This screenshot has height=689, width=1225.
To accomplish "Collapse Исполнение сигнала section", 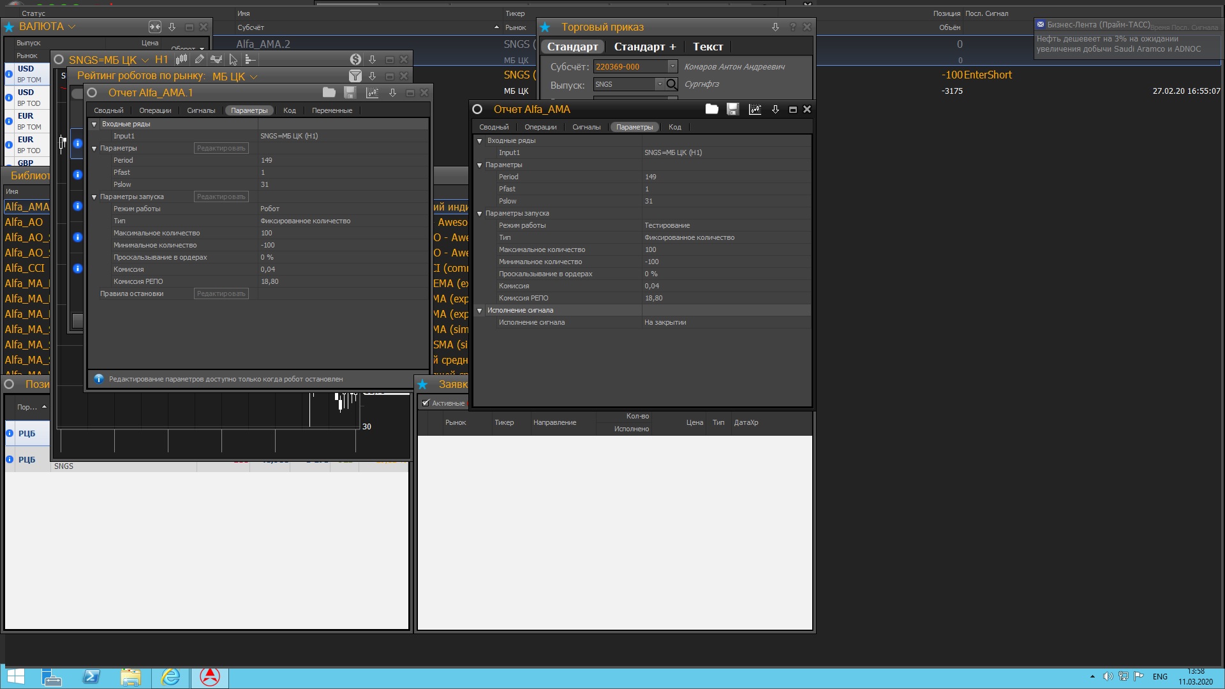I will click(x=480, y=311).
